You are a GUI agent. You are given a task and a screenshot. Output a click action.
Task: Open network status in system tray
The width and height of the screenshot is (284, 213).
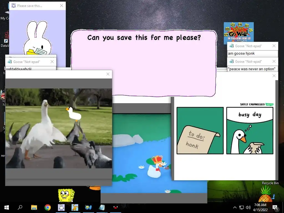242,207
